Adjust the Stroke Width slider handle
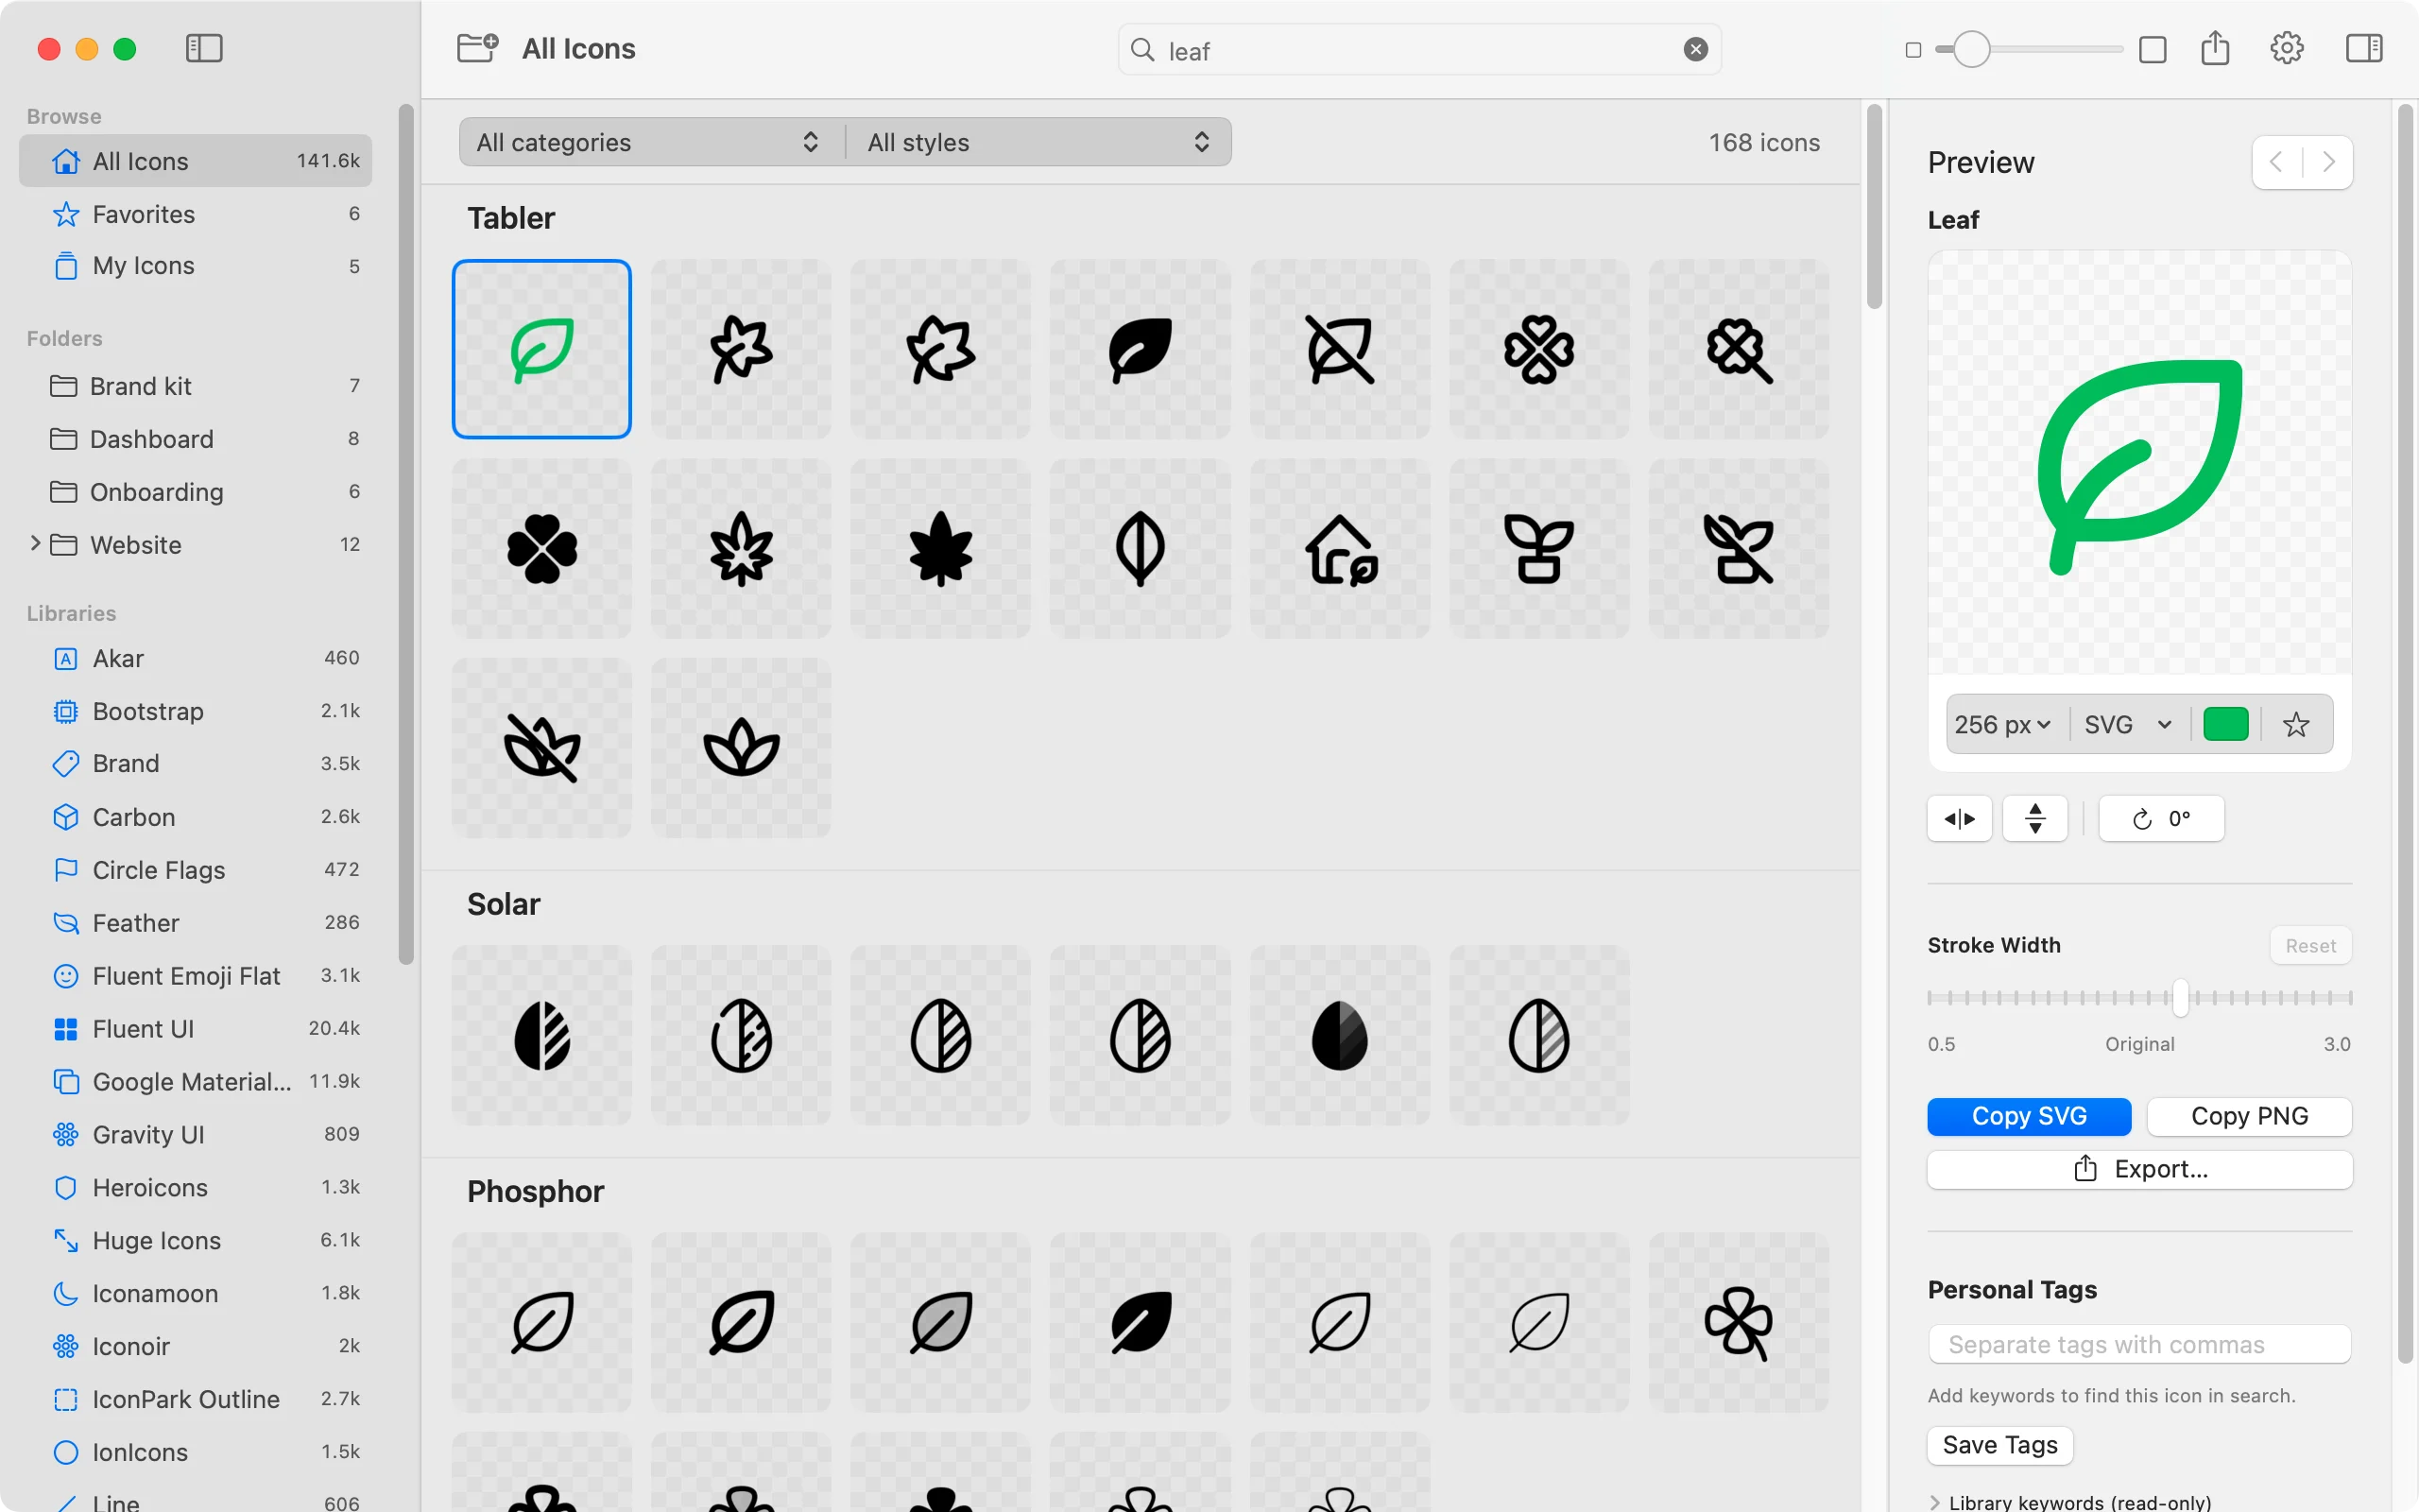The width and height of the screenshot is (2419, 1512). pyautogui.click(x=2180, y=997)
